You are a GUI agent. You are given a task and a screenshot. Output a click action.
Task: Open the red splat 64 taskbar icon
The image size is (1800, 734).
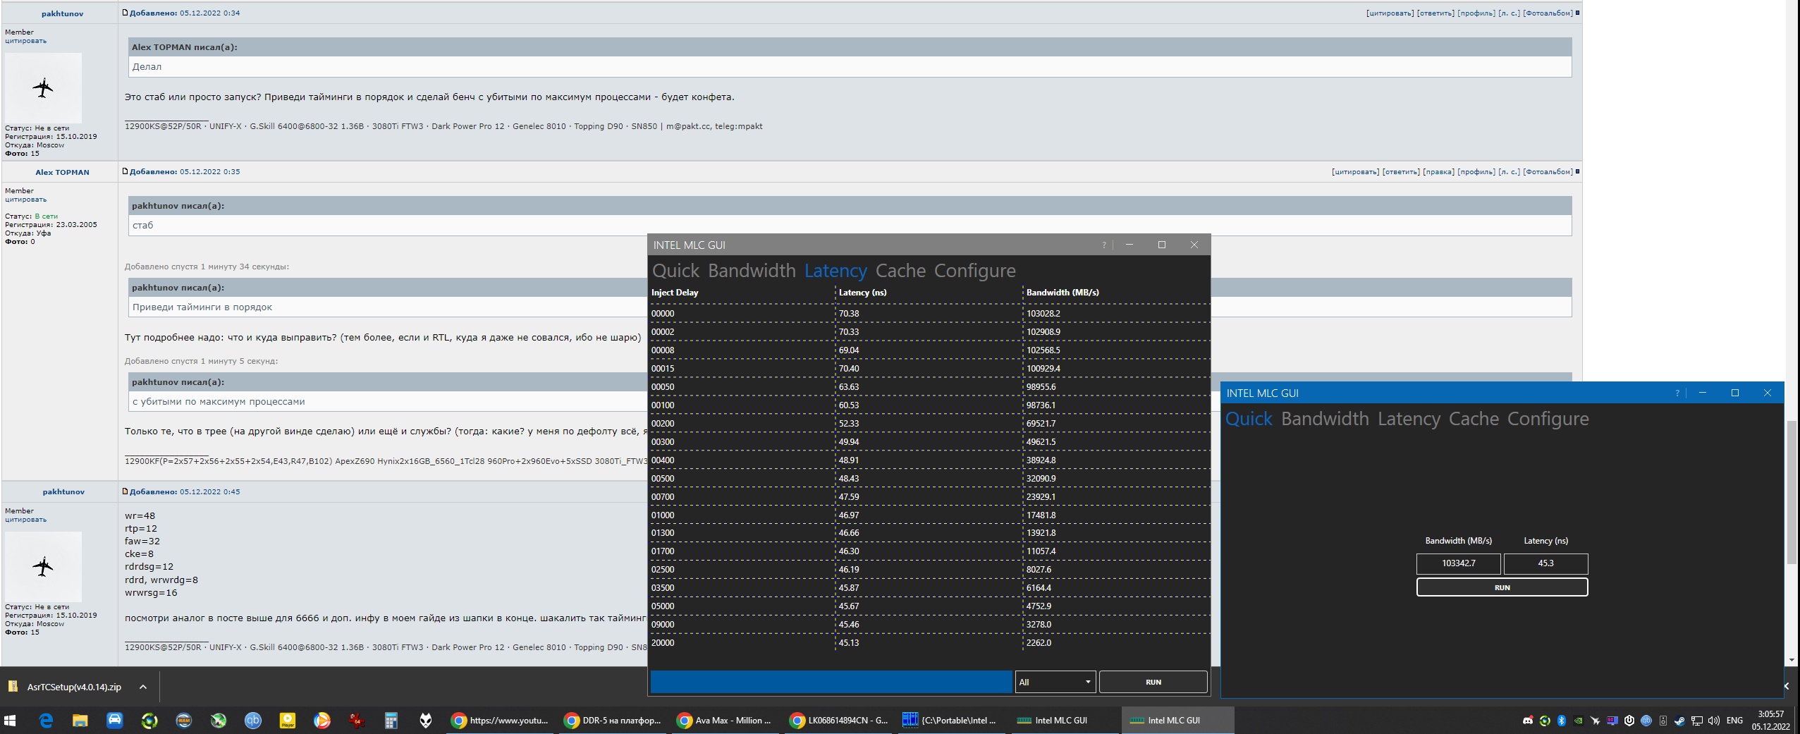click(x=356, y=720)
